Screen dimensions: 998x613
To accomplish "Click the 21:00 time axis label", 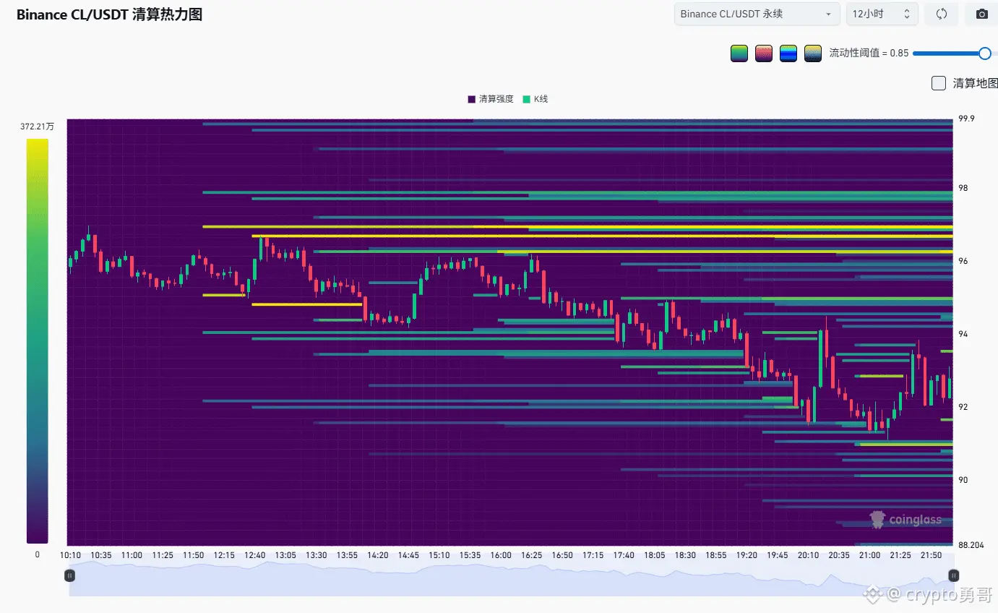I will 870,555.
